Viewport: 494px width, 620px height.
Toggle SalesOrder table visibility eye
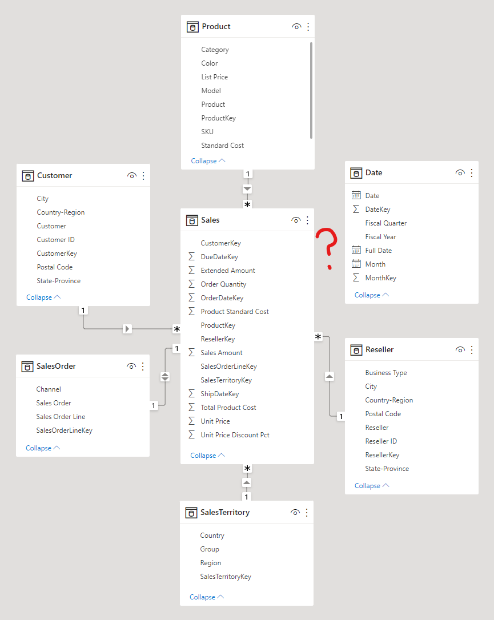131,366
